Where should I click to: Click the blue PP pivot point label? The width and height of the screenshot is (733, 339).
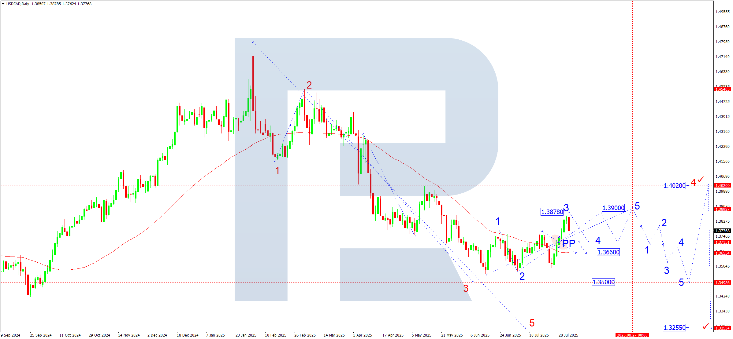coord(569,243)
